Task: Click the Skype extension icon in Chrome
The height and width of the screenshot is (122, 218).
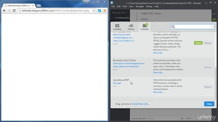Action: coord(99,11)
